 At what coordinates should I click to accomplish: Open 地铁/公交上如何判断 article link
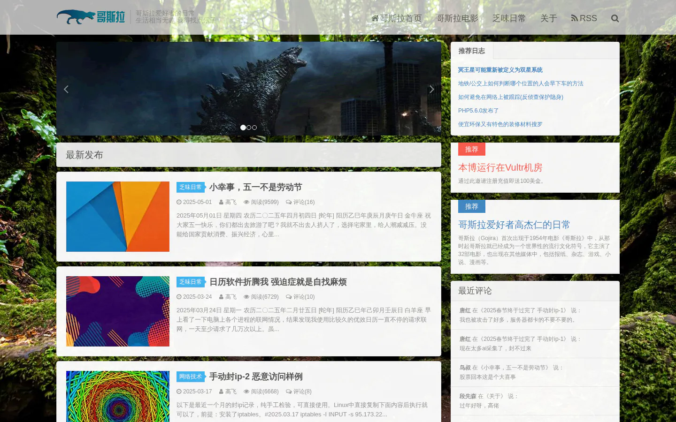(x=521, y=83)
